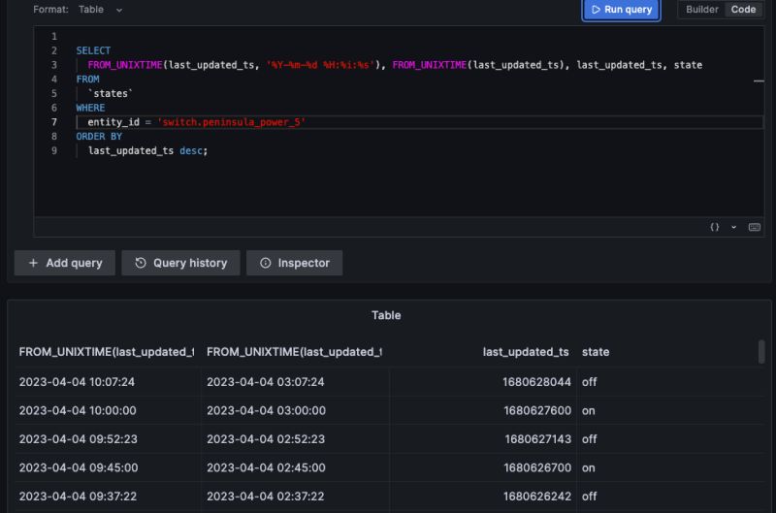Screen dimensions: 776x513
Task: Click the last_updated_ts desc line in editor
Action: coord(148,151)
